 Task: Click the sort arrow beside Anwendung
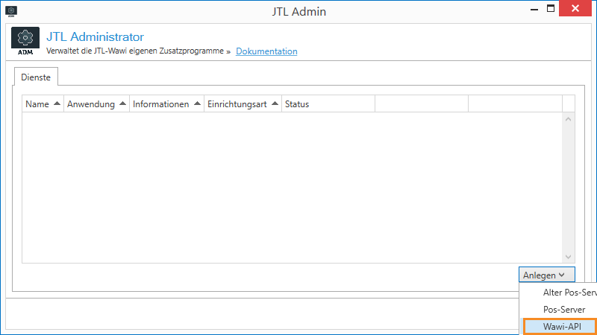pyautogui.click(x=122, y=104)
